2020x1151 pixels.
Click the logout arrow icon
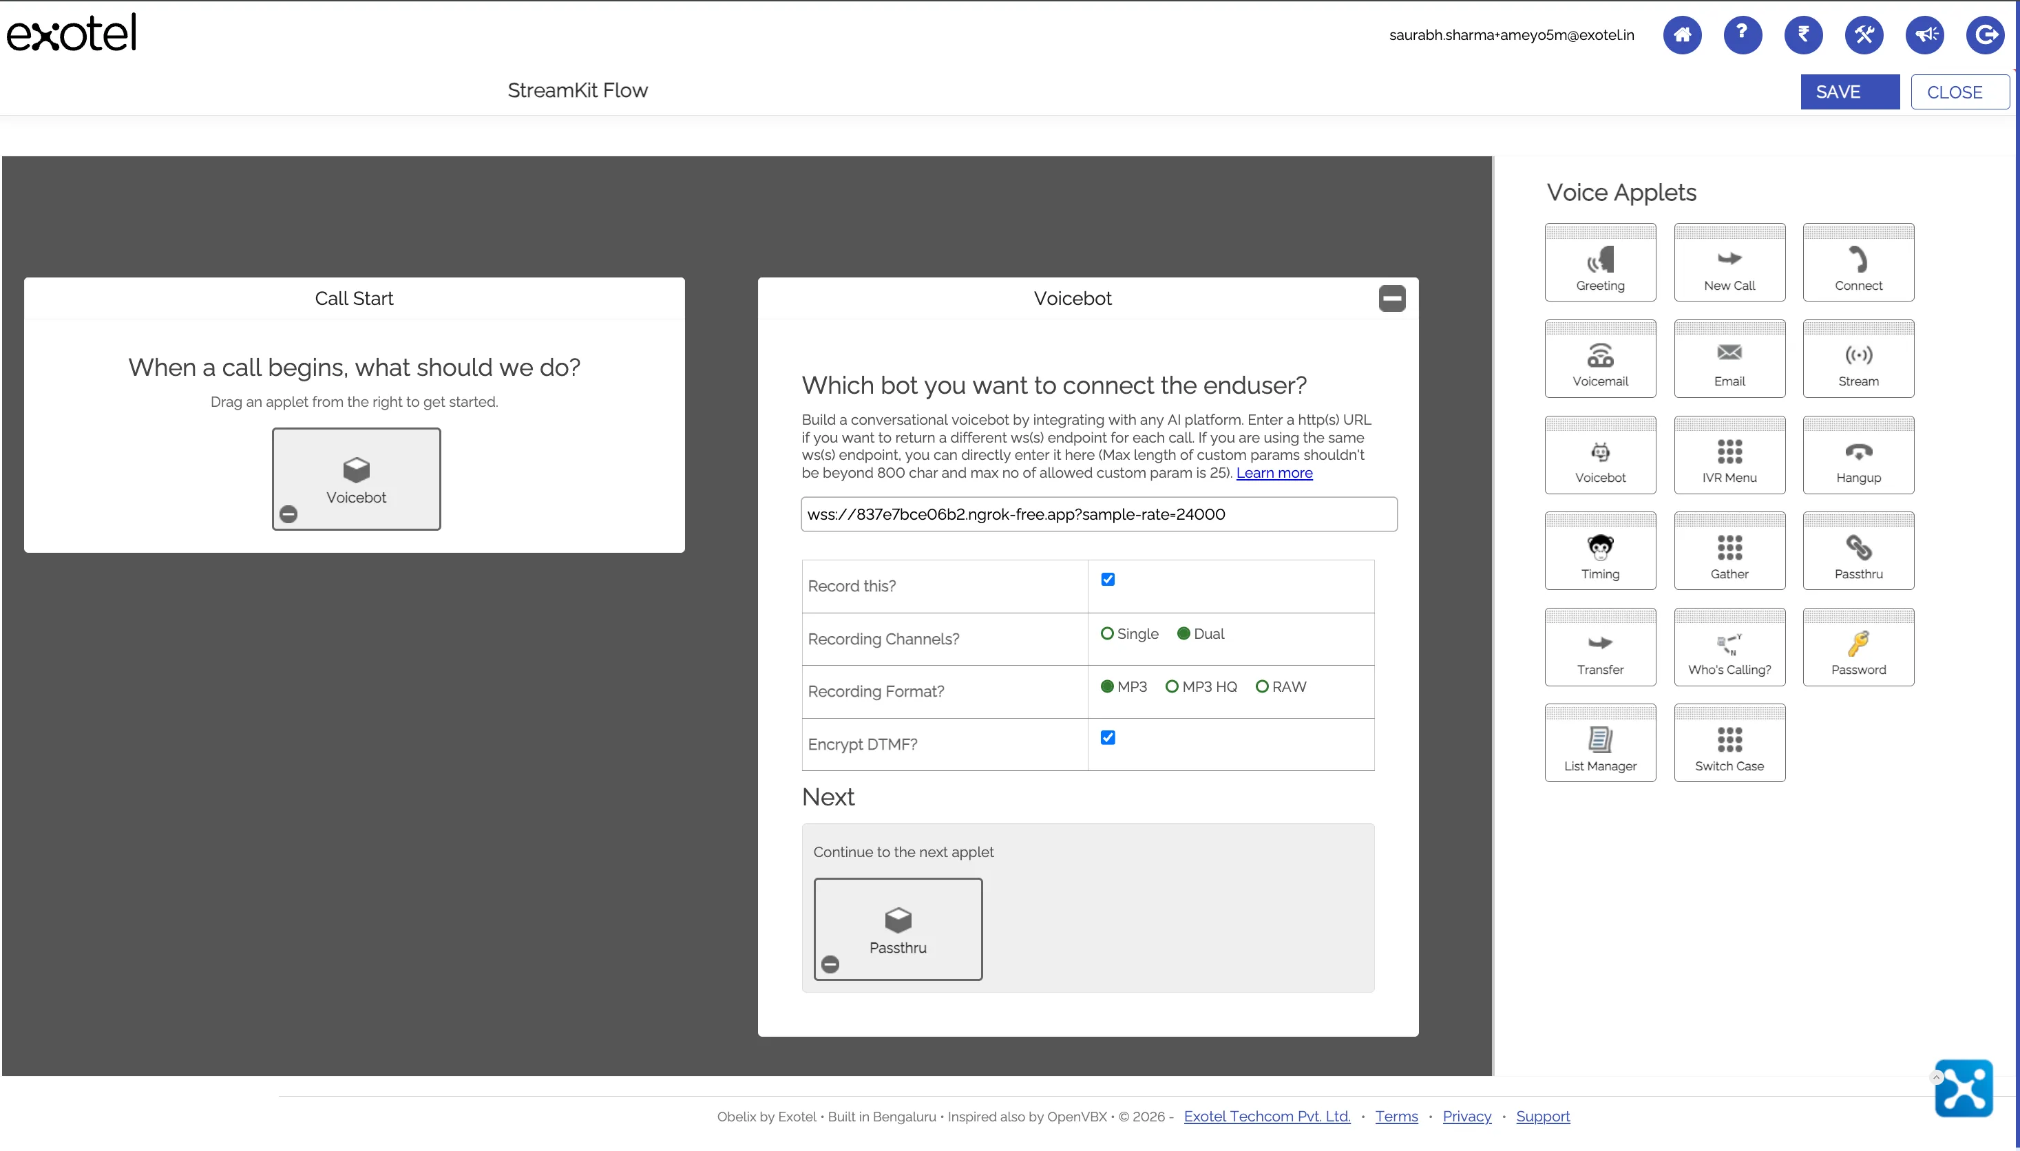pos(1984,35)
